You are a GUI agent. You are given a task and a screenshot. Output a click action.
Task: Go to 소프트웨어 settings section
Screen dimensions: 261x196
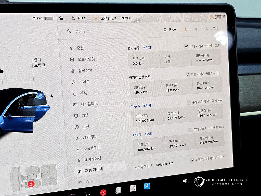(x=92, y=148)
